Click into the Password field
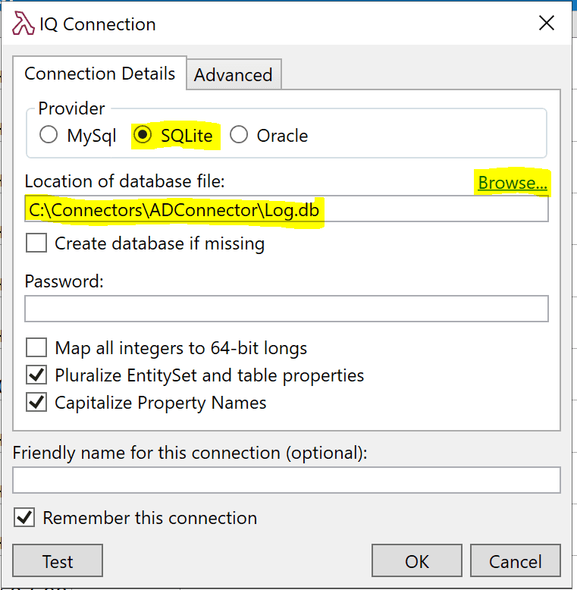The width and height of the screenshot is (577, 590). [285, 309]
